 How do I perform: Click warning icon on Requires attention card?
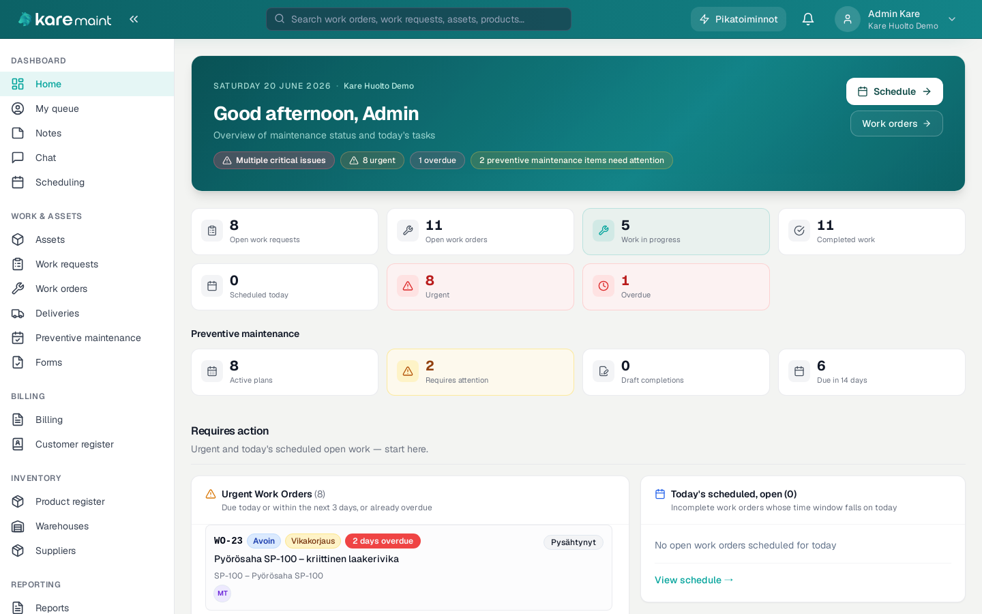408,371
